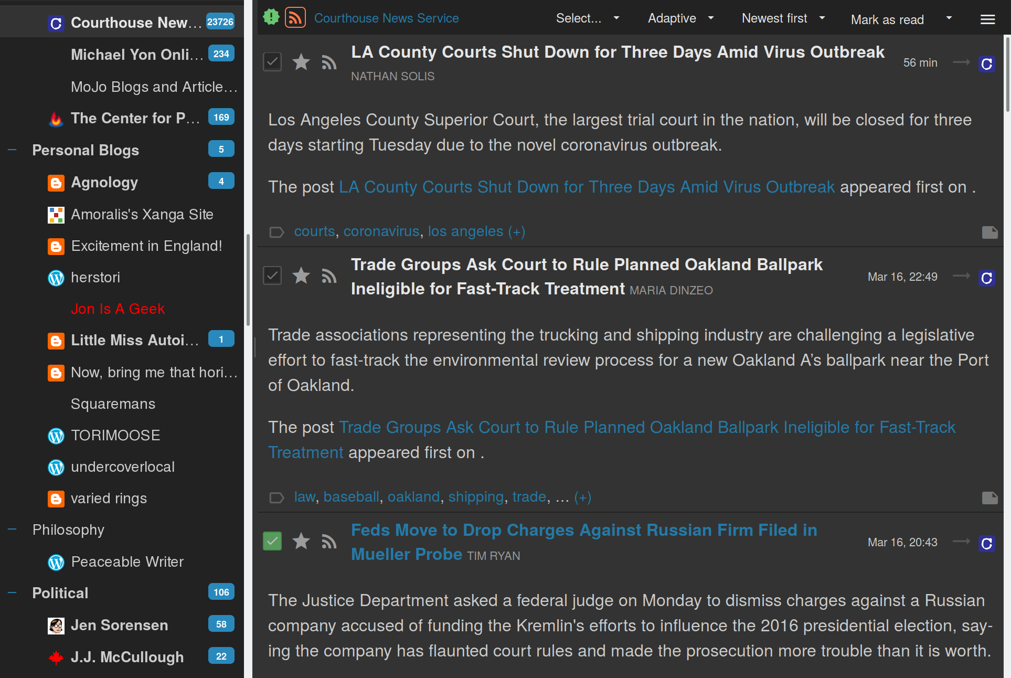Expand more tags (+) after trade
1011x678 pixels.
point(582,497)
